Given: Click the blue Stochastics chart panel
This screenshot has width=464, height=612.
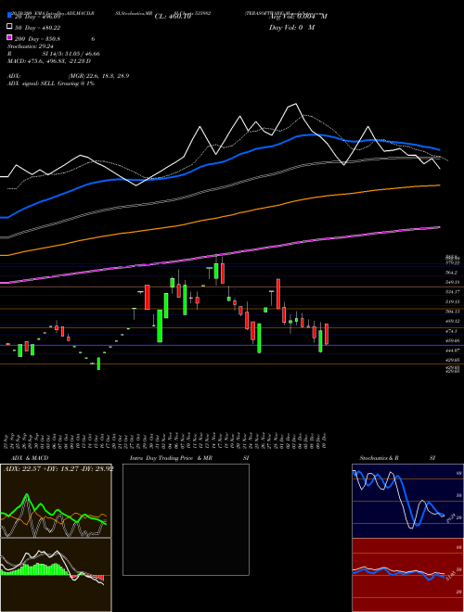Looking at the screenshot, I should (x=407, y=501).
